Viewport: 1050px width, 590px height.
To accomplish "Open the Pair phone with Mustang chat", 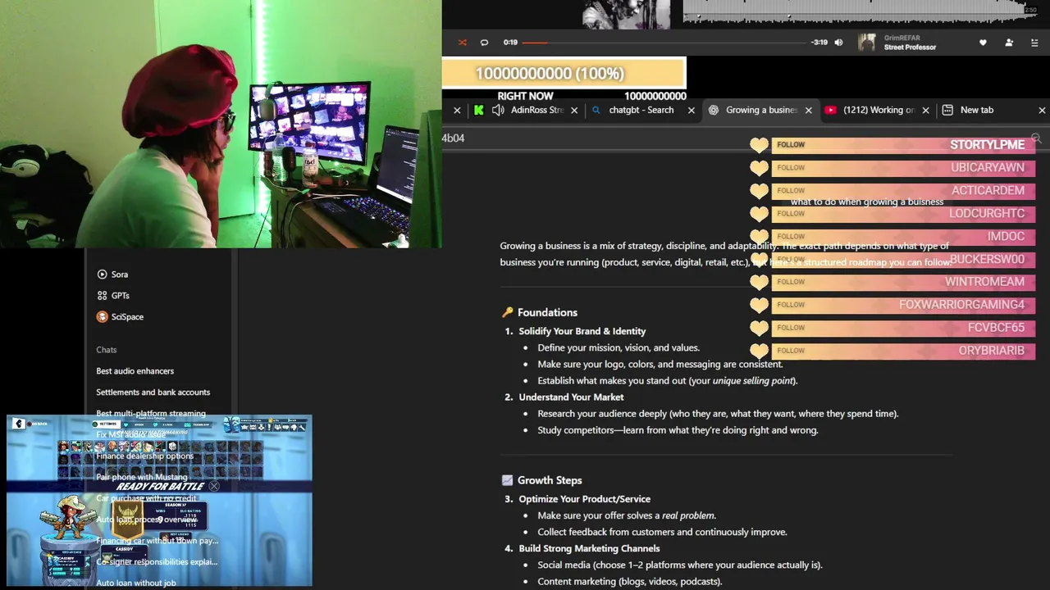I will (141, 477).
